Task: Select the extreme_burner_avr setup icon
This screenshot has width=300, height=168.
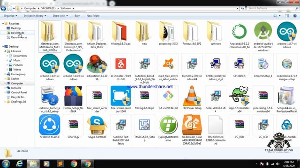Action: click(50, 96)
